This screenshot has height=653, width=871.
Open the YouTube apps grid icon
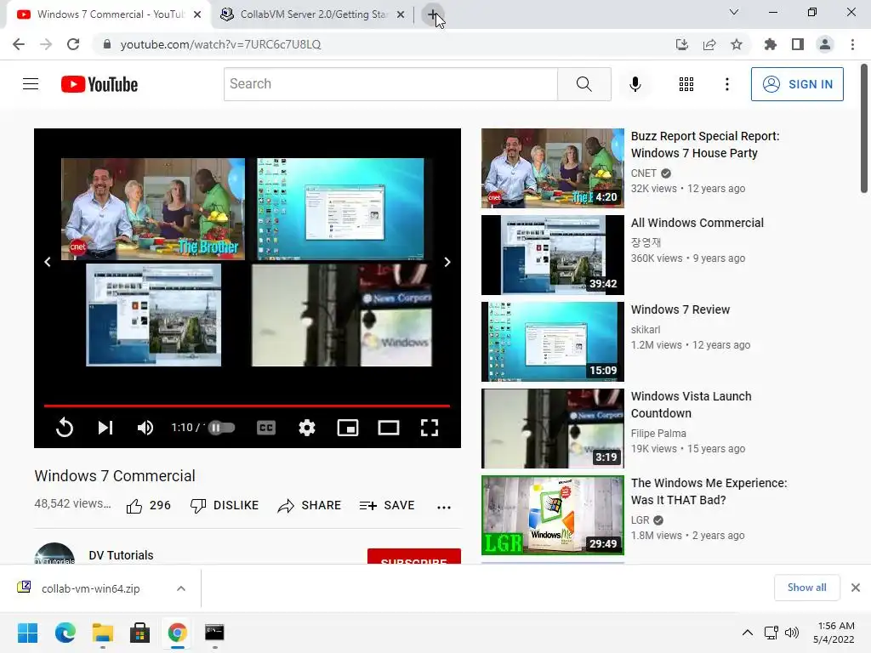(686, 84)
